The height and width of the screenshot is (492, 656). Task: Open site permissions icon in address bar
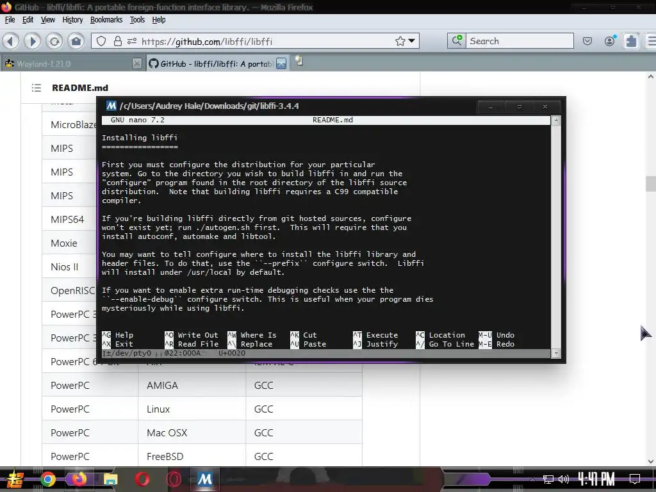(x=132, y=41)
